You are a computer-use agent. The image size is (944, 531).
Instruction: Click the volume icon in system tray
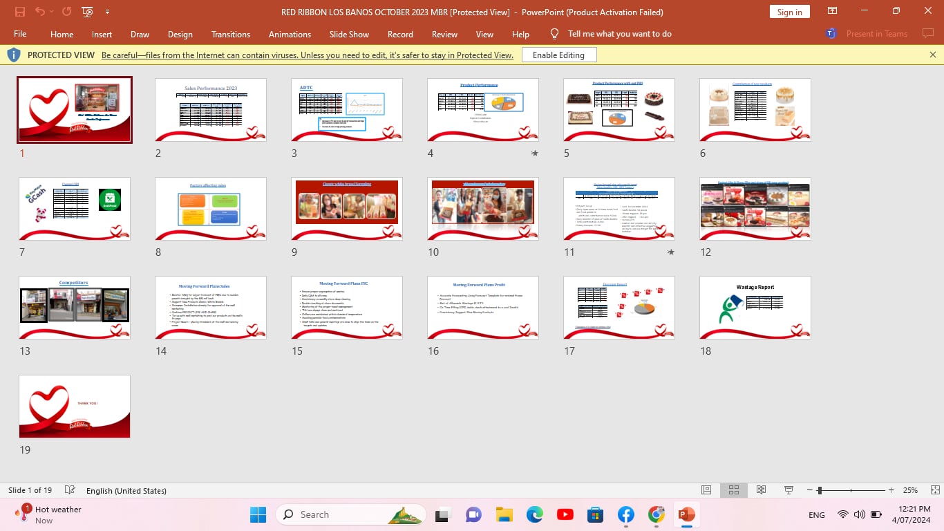859,514
